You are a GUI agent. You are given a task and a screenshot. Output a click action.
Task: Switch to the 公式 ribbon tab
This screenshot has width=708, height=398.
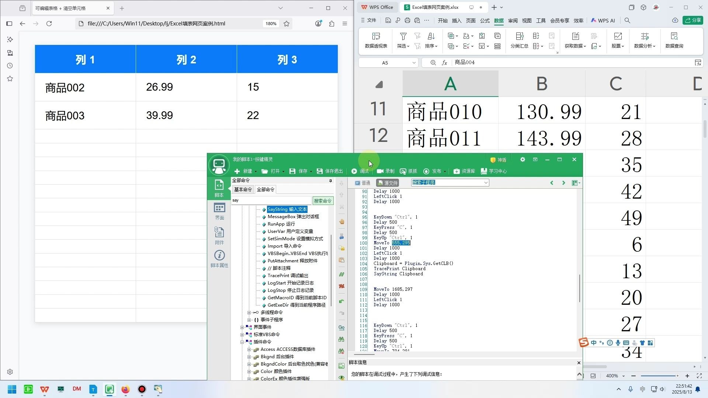[x=485, y=21]
